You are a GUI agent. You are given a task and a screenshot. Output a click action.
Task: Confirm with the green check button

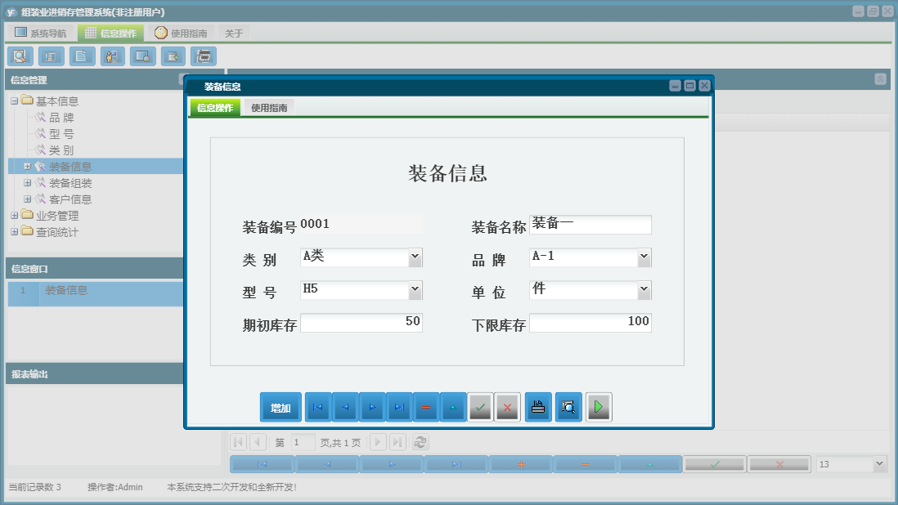(480, 406)
